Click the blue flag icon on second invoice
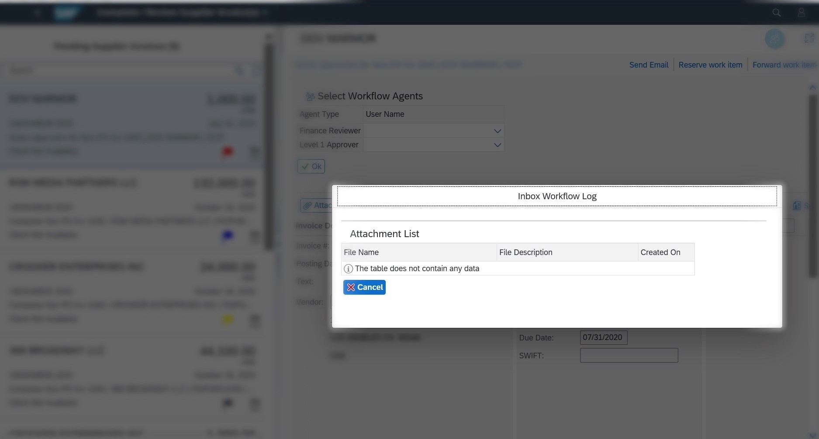 pyautogui.click(x=228, y=235)
